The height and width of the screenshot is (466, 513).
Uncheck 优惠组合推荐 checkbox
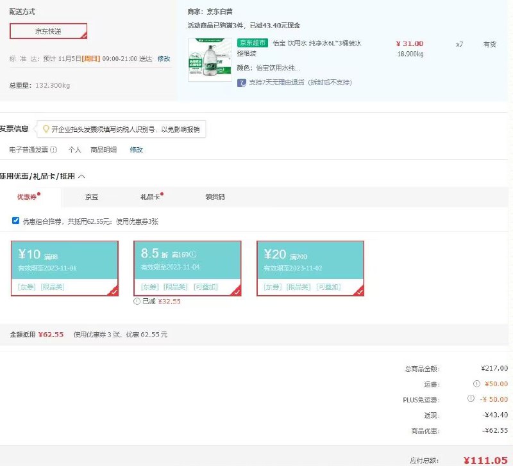(15, 221)
